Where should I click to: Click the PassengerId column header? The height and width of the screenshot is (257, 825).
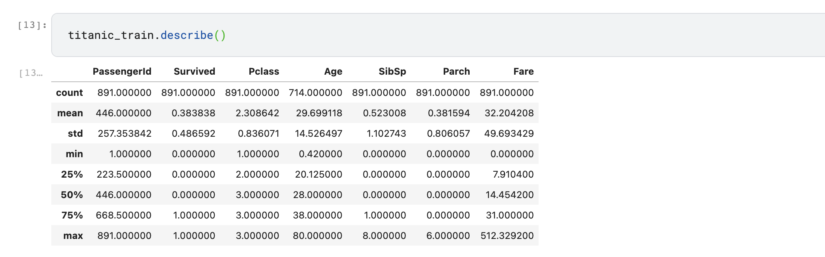122,72
